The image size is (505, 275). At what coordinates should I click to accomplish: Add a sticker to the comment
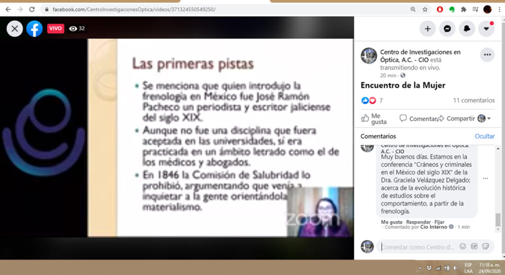pos(485,246)
